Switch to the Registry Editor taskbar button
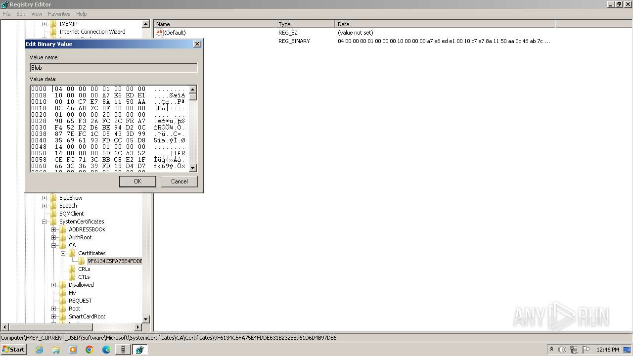 (139, 350)
